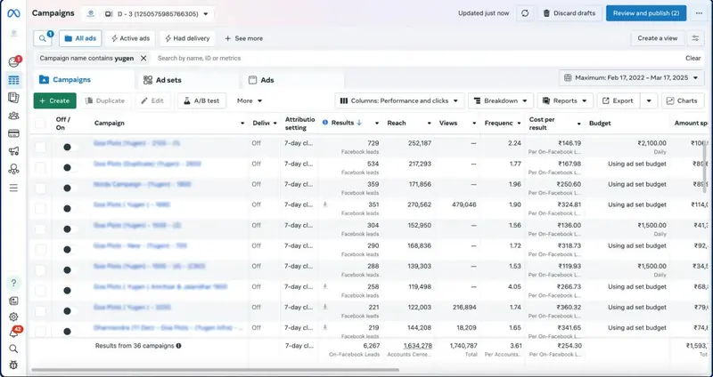Open the ad account D - 3 dropdown
The height and width of the screenshot is (377, 713).
[x=157, y=14]
